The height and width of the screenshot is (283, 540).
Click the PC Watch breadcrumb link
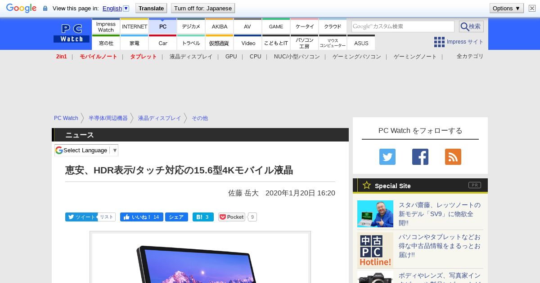click(x=66, y=118)
